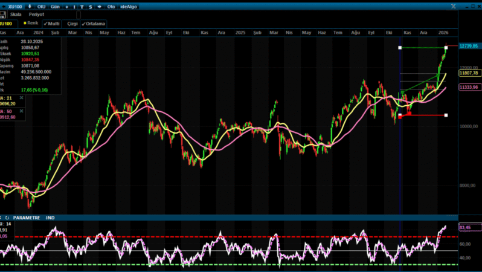The height and width of the screenshot is (272, 482).
Task: Click the plus crosshair icon in top toolbar
Action: pyautogui.click(x=66, y=7)
